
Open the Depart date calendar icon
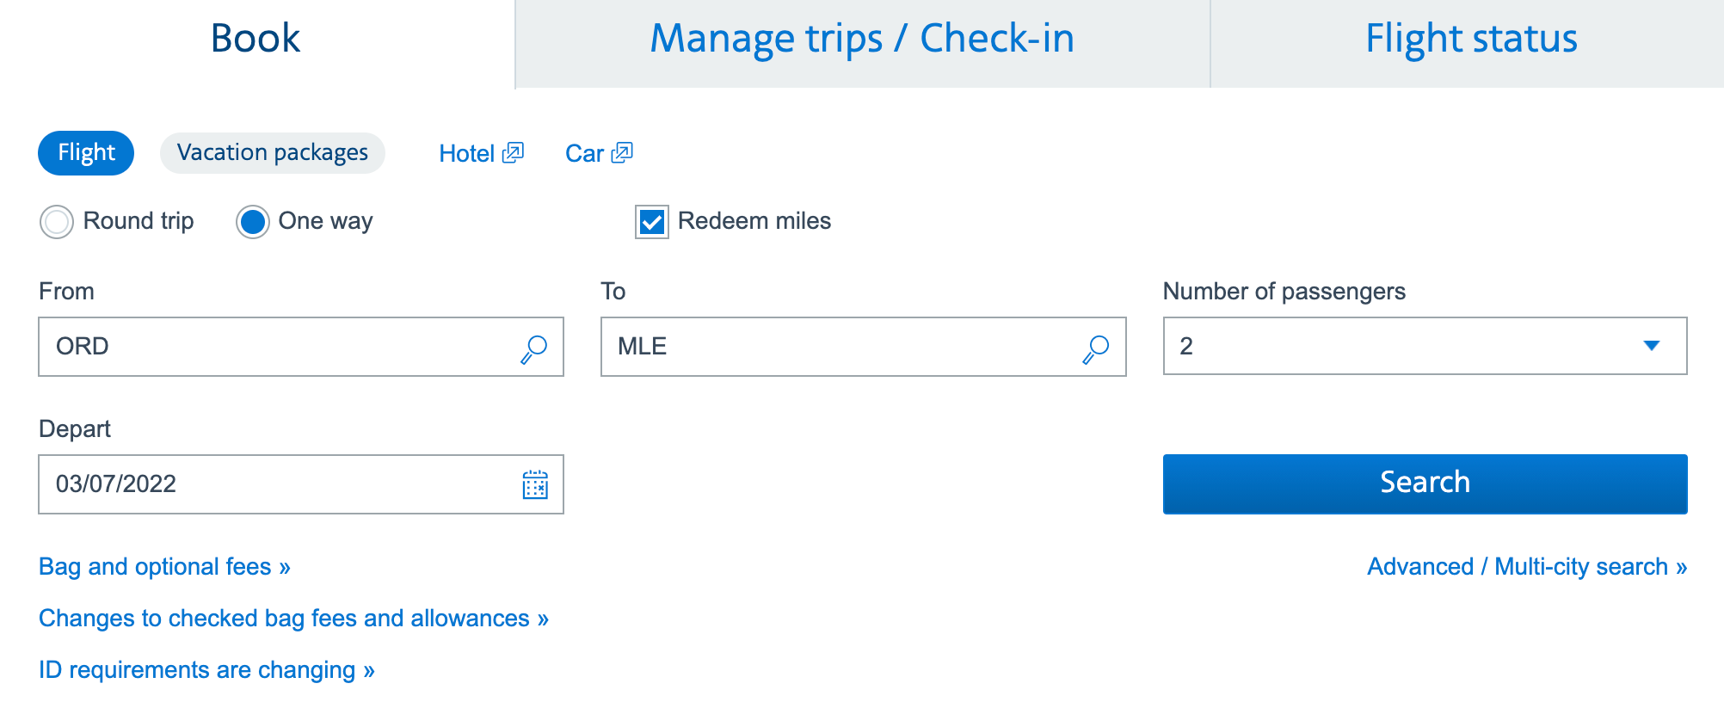(535, 485)
